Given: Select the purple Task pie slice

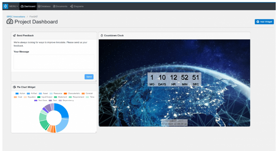Looking at the screenshot, I should [x=48, y=108].
